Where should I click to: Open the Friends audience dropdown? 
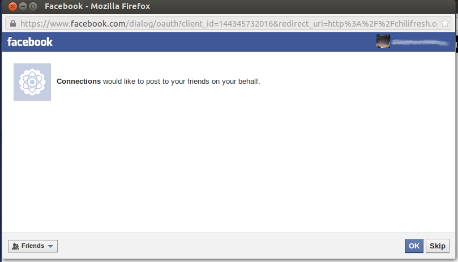click(x=33, y=246)
